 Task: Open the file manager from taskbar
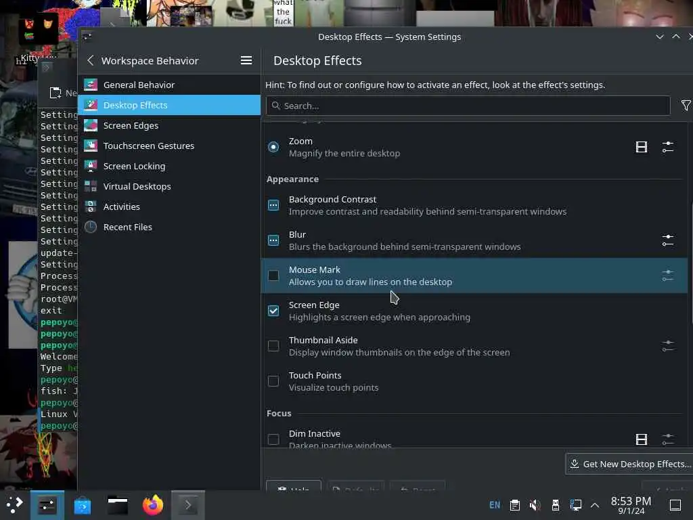pos(118,505)
